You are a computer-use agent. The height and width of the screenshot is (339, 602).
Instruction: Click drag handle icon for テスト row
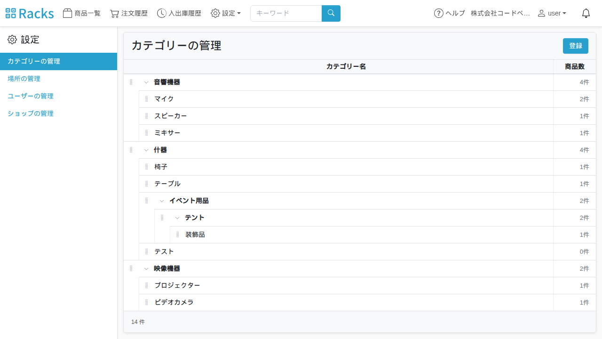point(147,251)
